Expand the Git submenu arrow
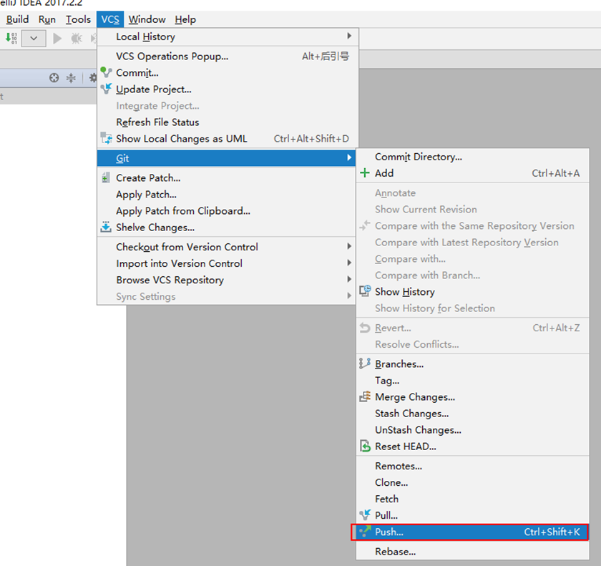This screenshot has height=566, width=601. [x=349, y=158]
